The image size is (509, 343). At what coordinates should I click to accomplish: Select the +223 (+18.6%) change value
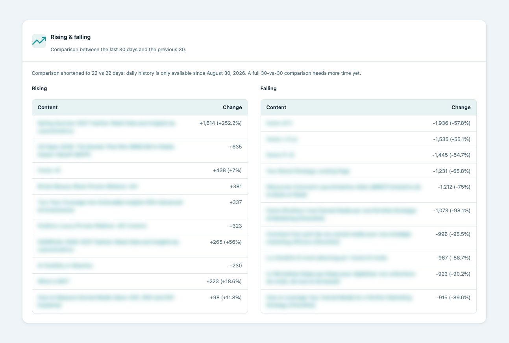pos(224,282)
